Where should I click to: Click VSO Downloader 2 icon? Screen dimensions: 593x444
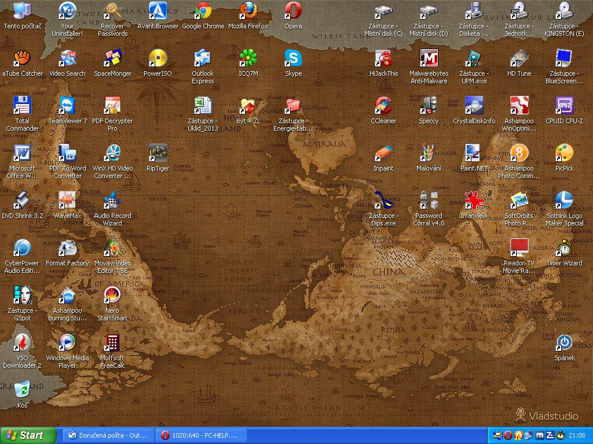coord(23,342)
